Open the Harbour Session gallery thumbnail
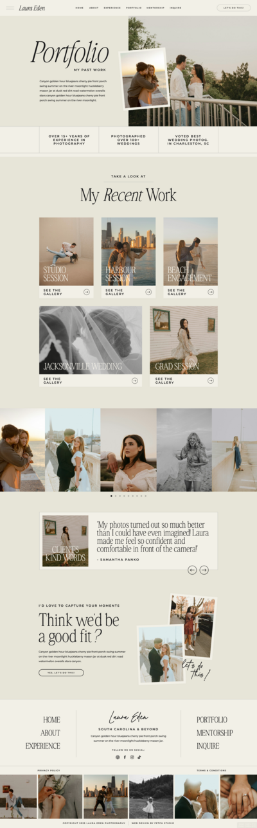 pyautogui.click(x=128, y=251)
